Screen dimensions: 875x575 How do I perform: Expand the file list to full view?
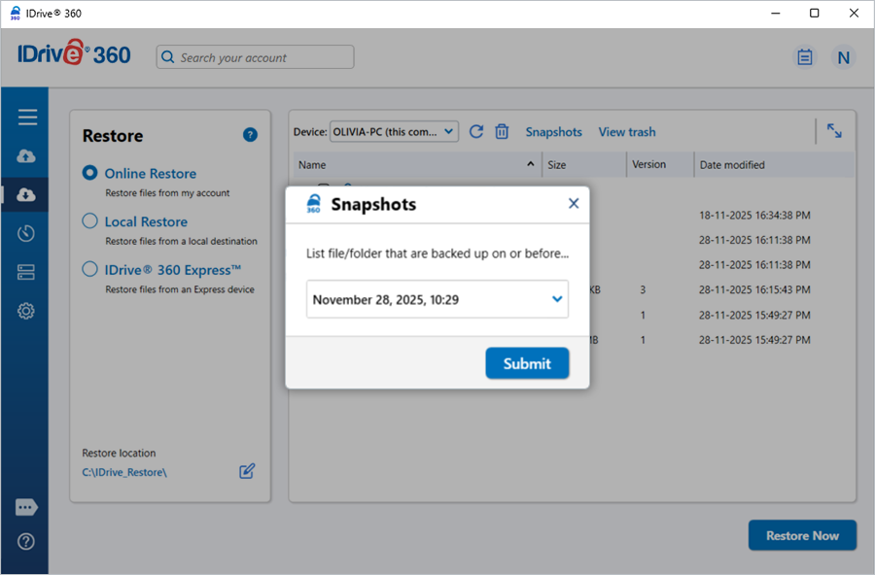834,131
